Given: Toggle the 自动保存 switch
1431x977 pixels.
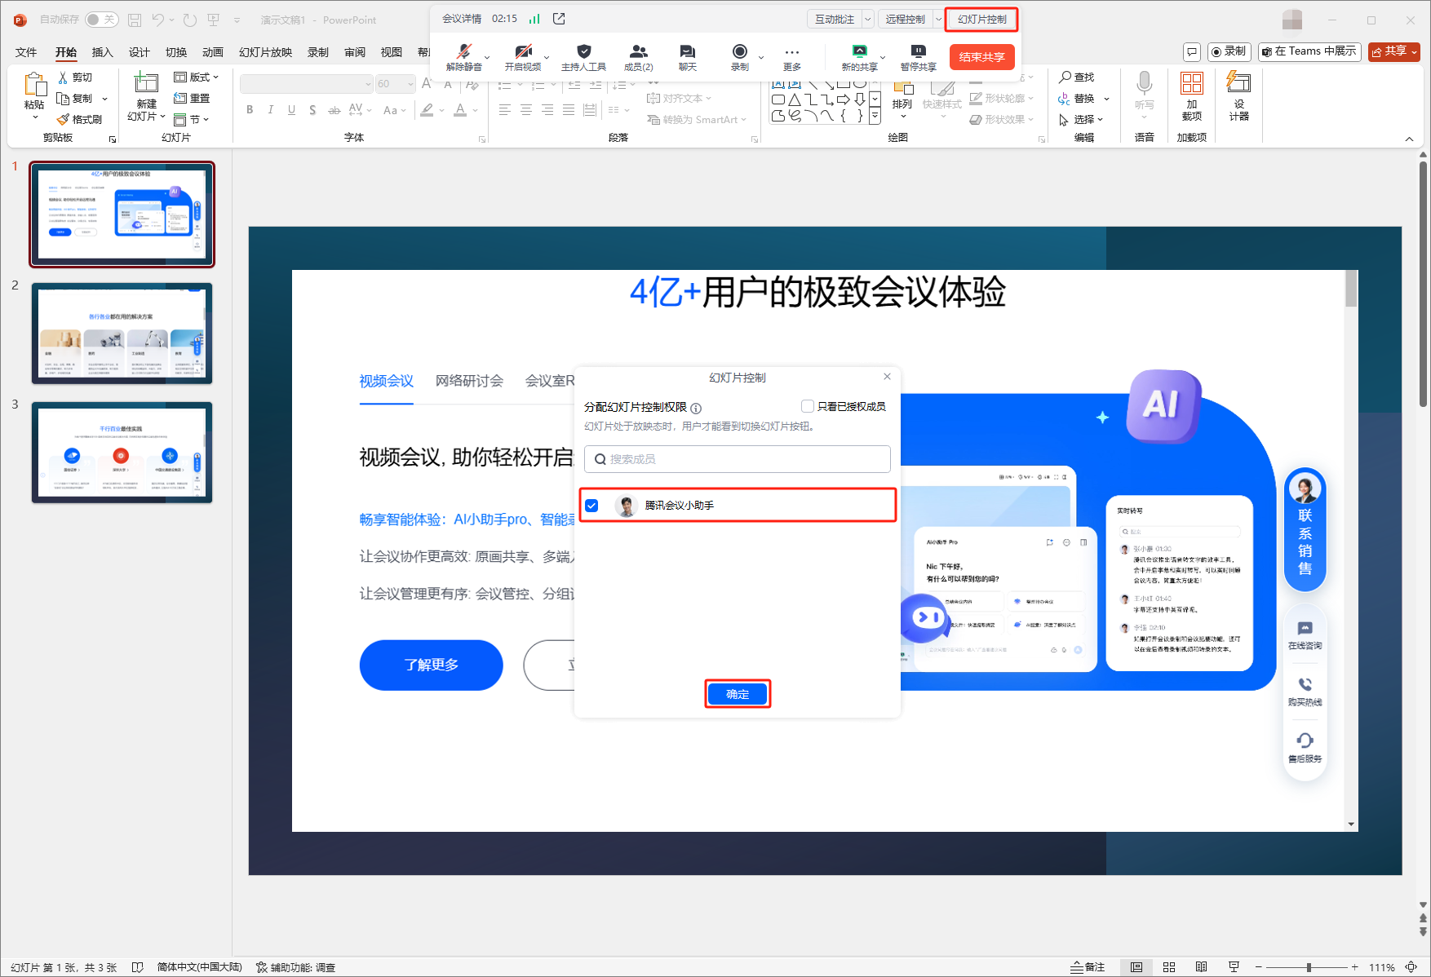Looking at the screenshot, I should pyautogui.click(x=102, y=20).
